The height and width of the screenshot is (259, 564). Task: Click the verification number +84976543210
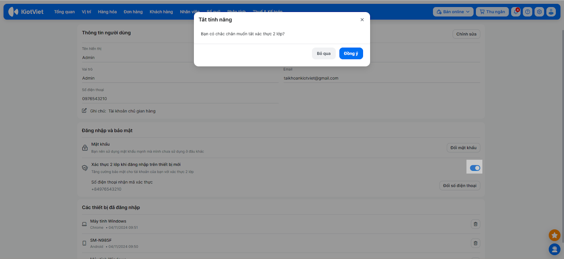coord(106,189)
